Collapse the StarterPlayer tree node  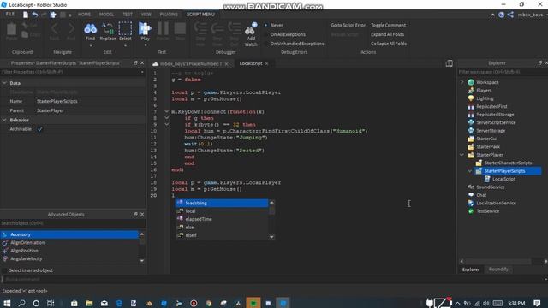pos(462,155)
